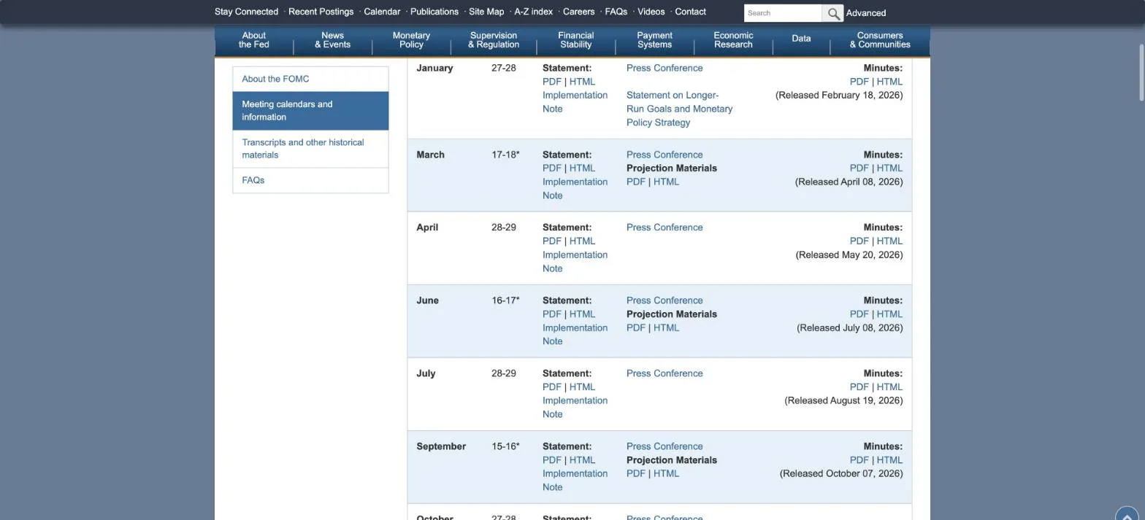The width and height of the screenshot is (1145, 520).
Task: Open March Projection Materials HTML
Action: pos(666,182)
